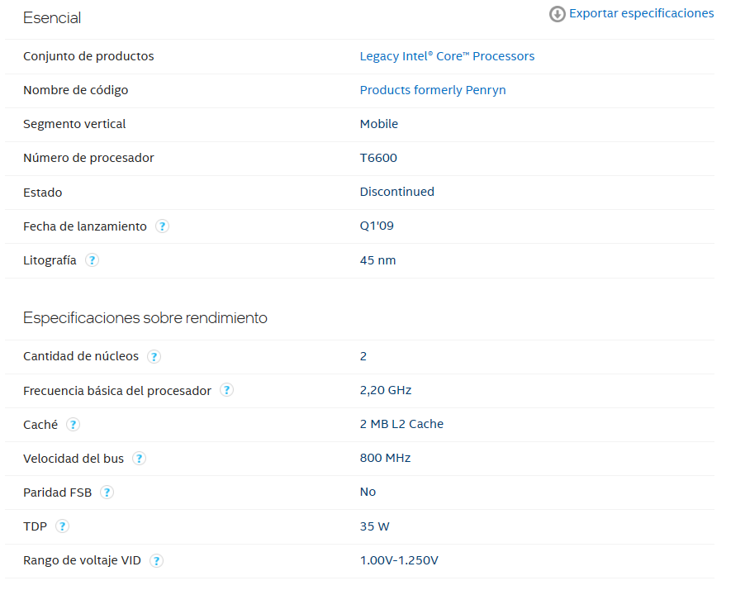Click the download icon beside Exportar especificaciones
Screen dimensions: 731x595
coord(558,14)
